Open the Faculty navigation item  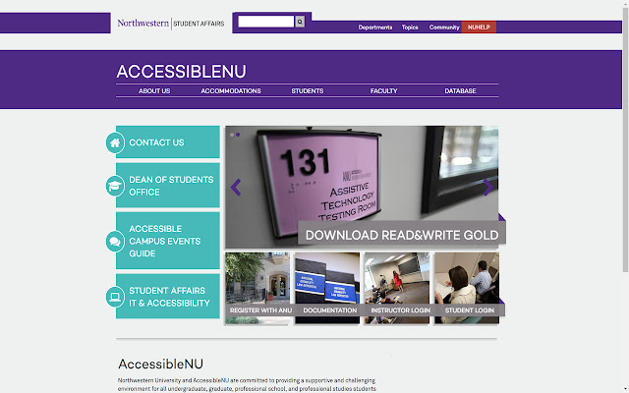click(383, 91)
